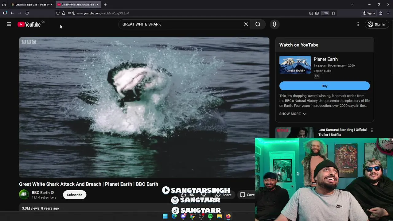Open the Planet Earth thumbnail
This screenshot has height=221, width=393.
tap(295, 65)
